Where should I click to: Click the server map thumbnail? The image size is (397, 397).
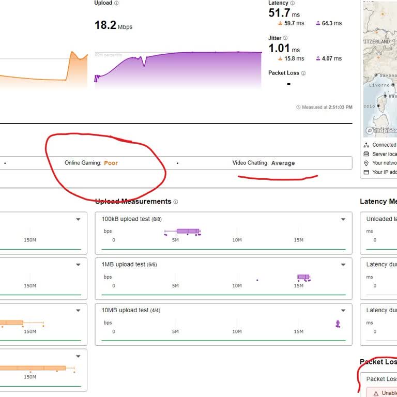(x=380, y=67)
